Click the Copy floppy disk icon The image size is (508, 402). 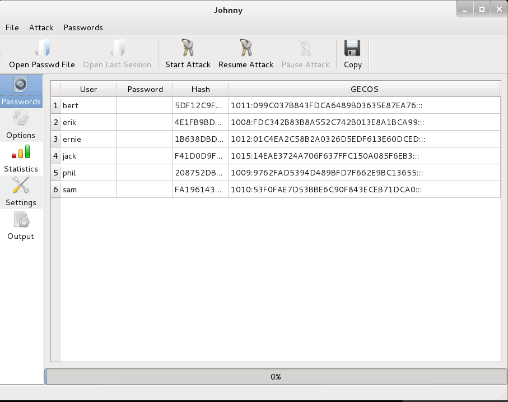pyautogui.click(x=352, y=49)
